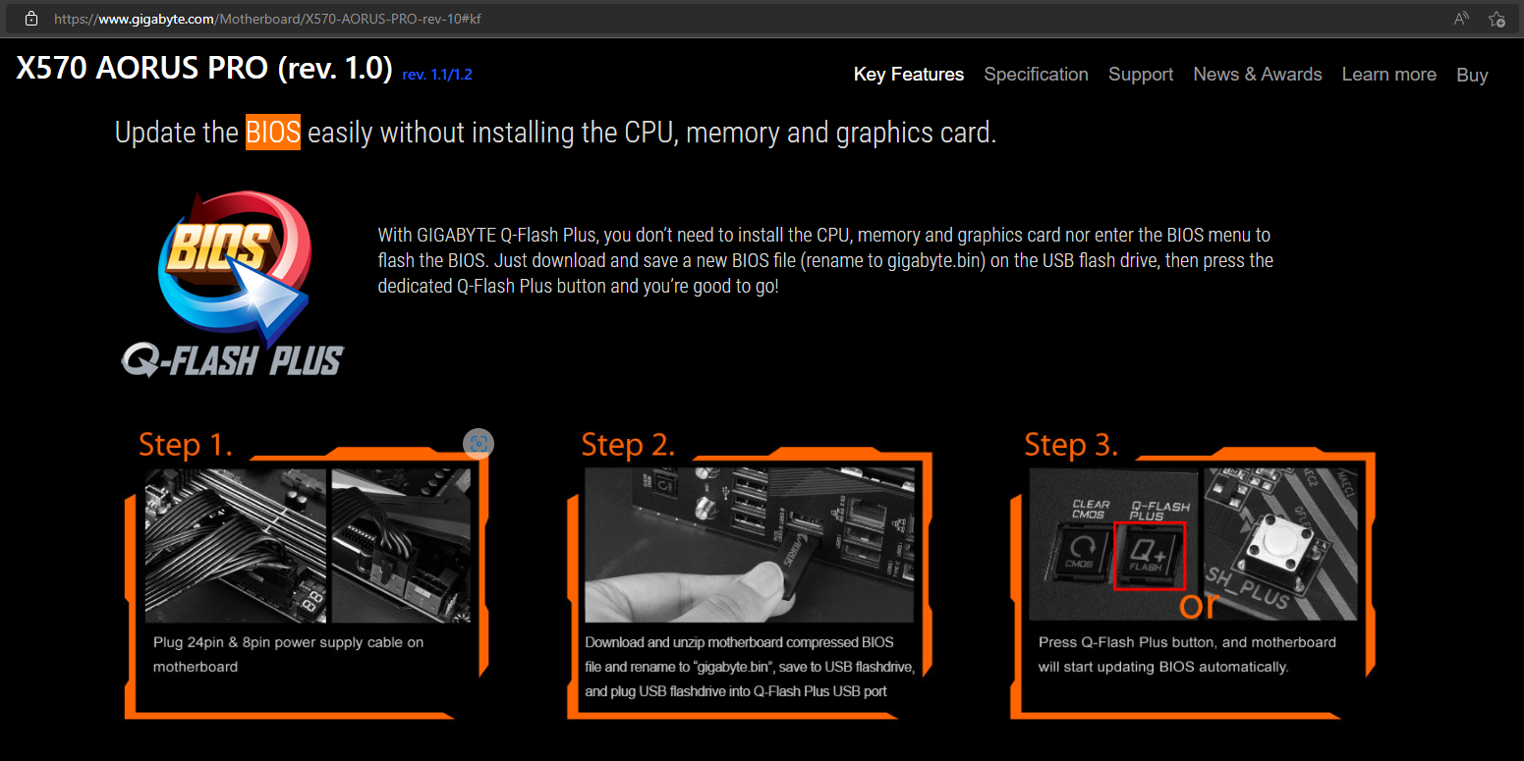
Task: Click the X570 AORUS PRO (rev. 1.0) title
Action: click(204, 68)
